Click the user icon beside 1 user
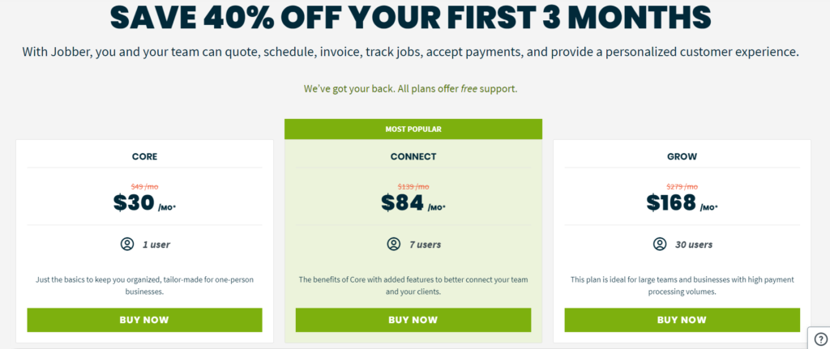This screenshot has width=830, height=349. 127,245
